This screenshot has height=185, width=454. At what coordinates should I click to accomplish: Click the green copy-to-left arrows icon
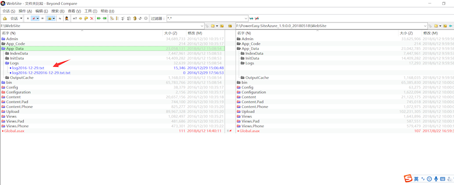tap(104, 19)
